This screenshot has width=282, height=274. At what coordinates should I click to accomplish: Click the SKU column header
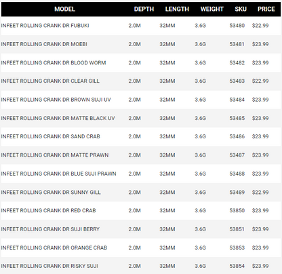pyautogui.click(x=241, y=9)
